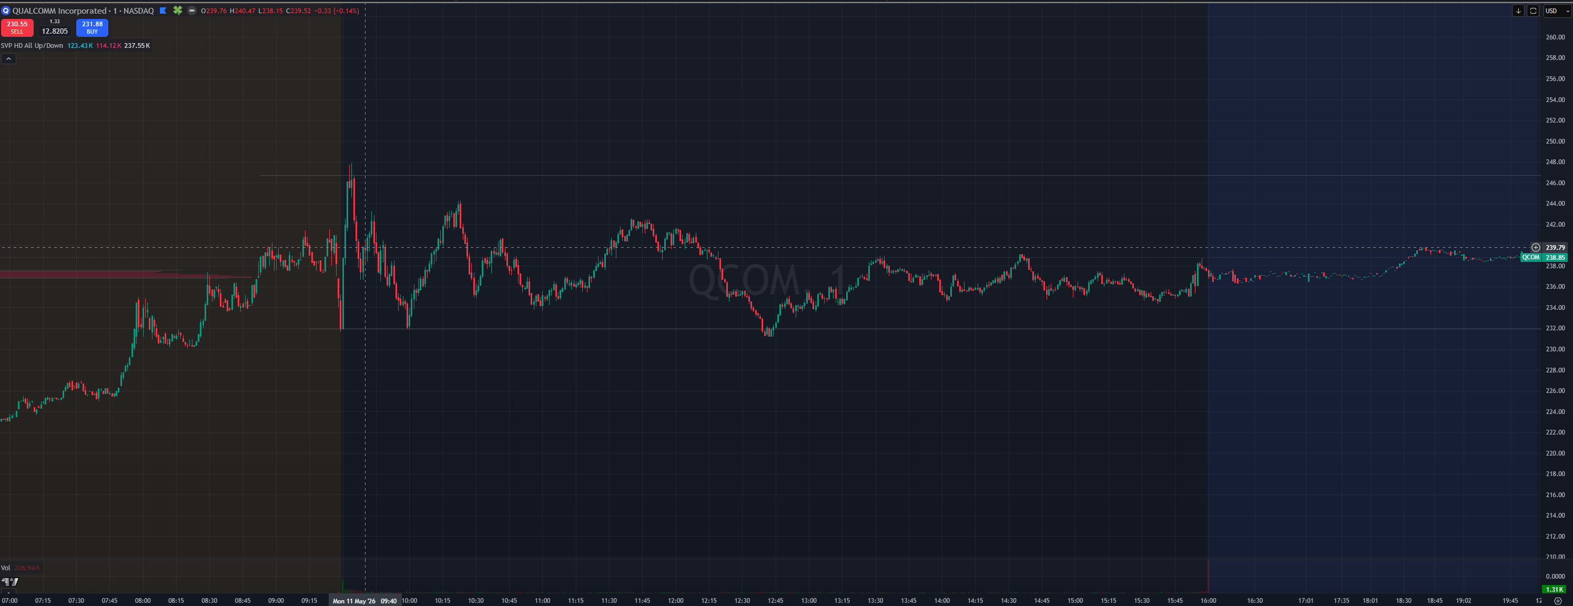The height and width of the screenshot is (606, 1573).
Task: Click the blue flag icon beside NASDAQ
Action: pos(163,11)
